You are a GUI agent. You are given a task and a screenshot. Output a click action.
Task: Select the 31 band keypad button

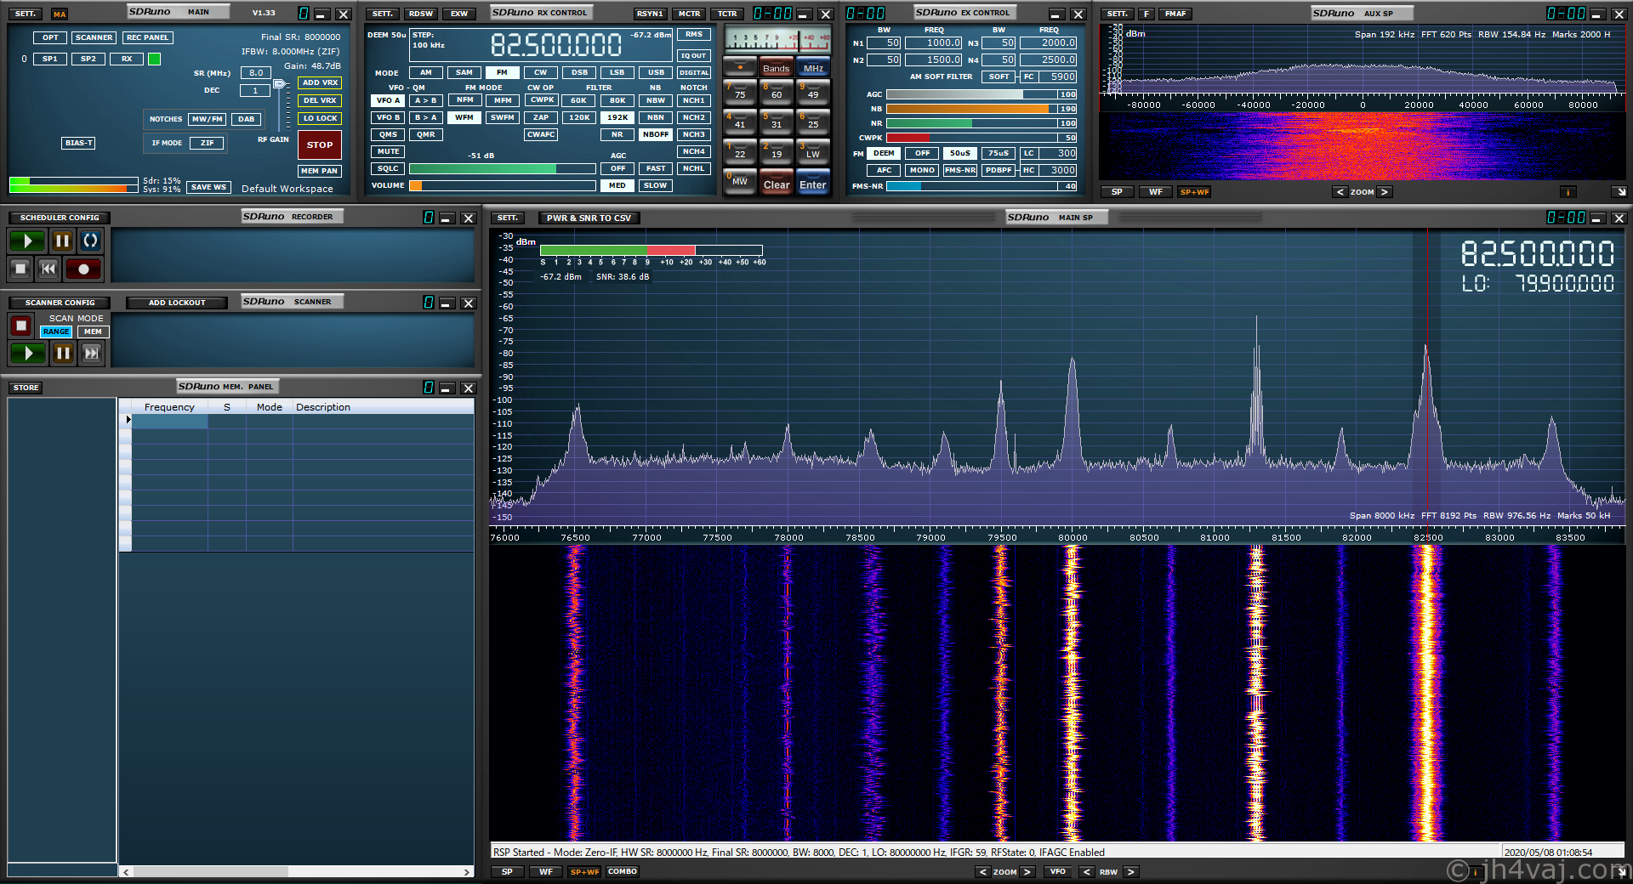(x=776, y=122)
